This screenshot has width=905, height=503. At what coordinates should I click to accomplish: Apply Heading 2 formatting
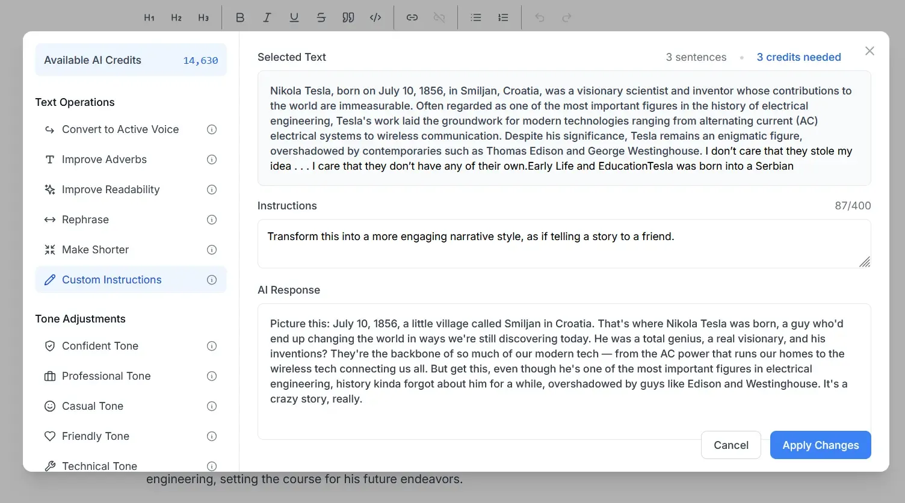click(x=176, y=17)
